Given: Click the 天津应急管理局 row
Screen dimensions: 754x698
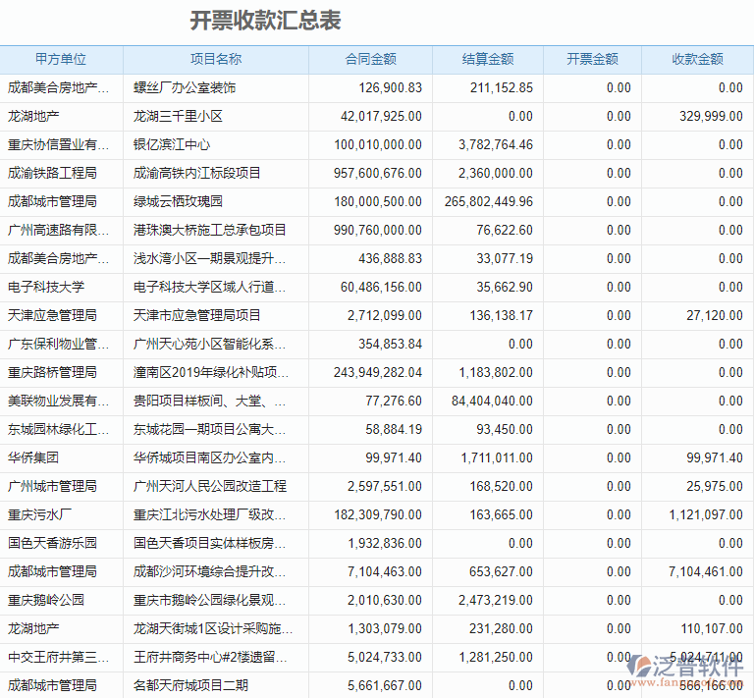Looking at the screenshot, I should pyautogui.click(x=52, y=316).
